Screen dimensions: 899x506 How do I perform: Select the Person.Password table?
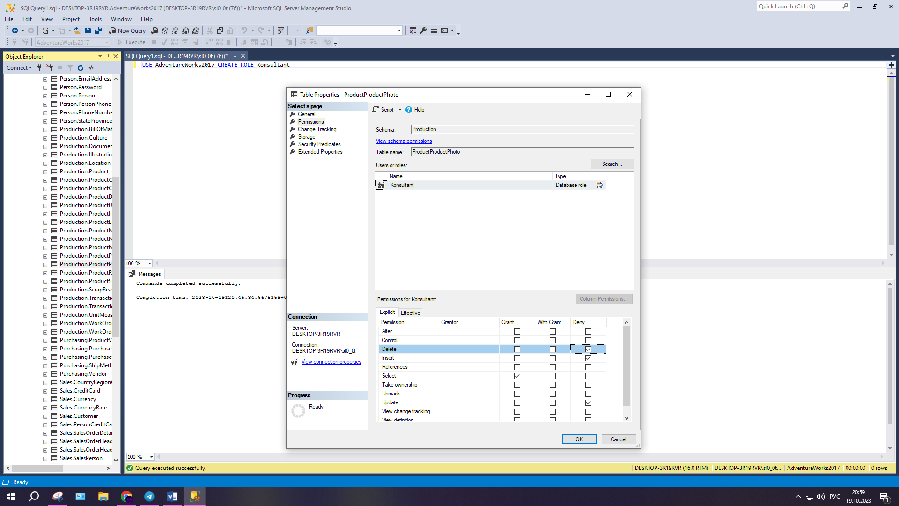pyautogui.click(x=81, y=87)
